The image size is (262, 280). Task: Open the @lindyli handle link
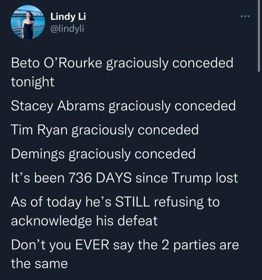pos(67,29)
